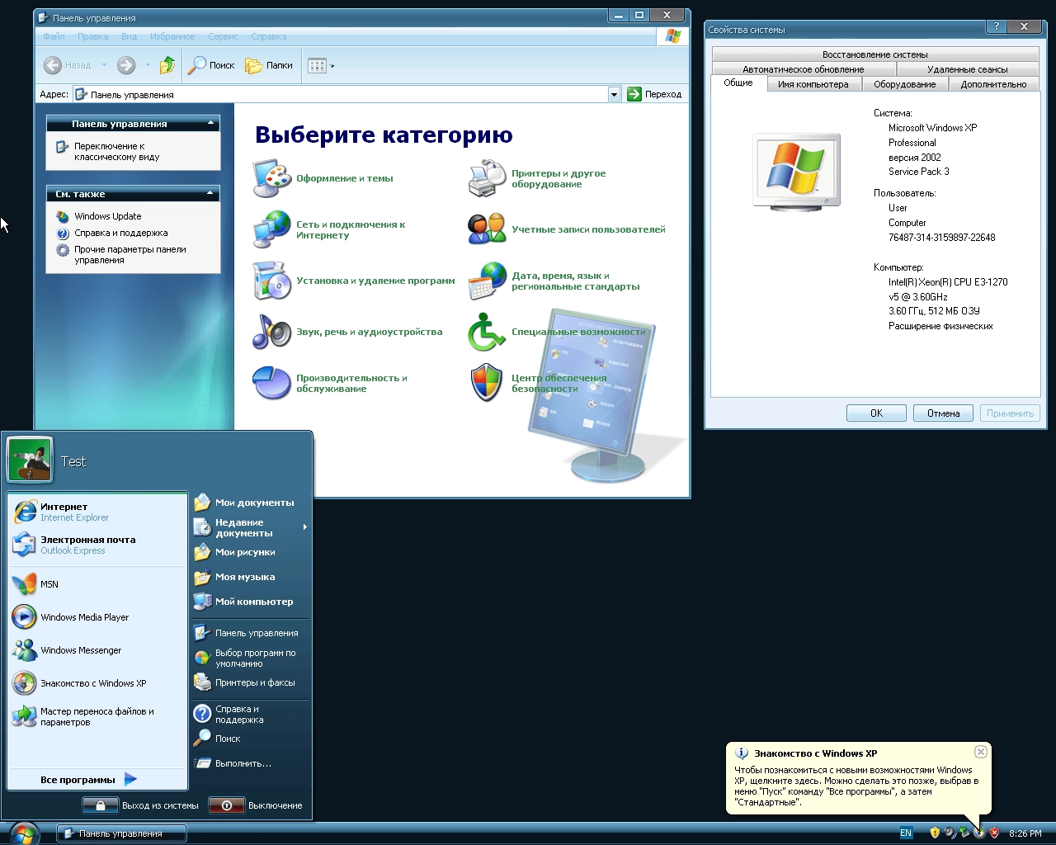Launch Windows Media Player from Start menu
The width and height of the screenshot is (1056, 845).
tap(84, 616)
